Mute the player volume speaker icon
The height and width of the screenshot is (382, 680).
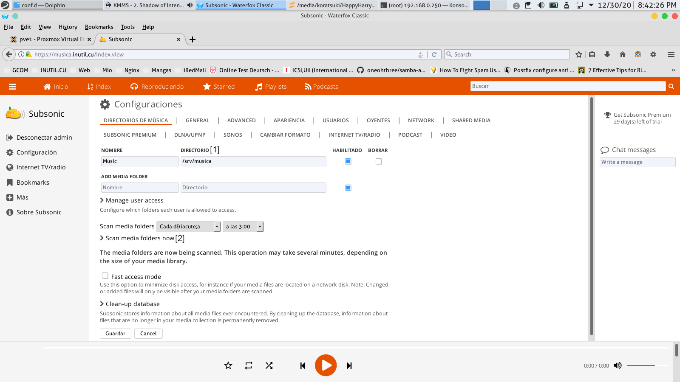tap(618, 365)
